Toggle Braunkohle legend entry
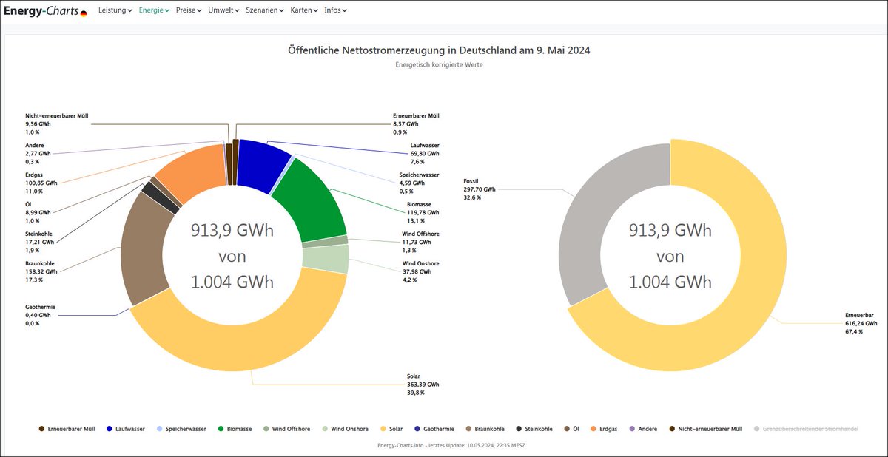888x457 pixels. (x=485, y=429)
